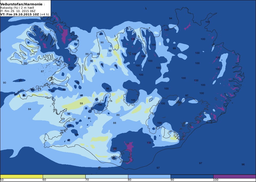Select the 'IT: Fim 29. 10. 2015 06Z' line
The width and height of the screenshot is (256, 182).
click(18, 11)
